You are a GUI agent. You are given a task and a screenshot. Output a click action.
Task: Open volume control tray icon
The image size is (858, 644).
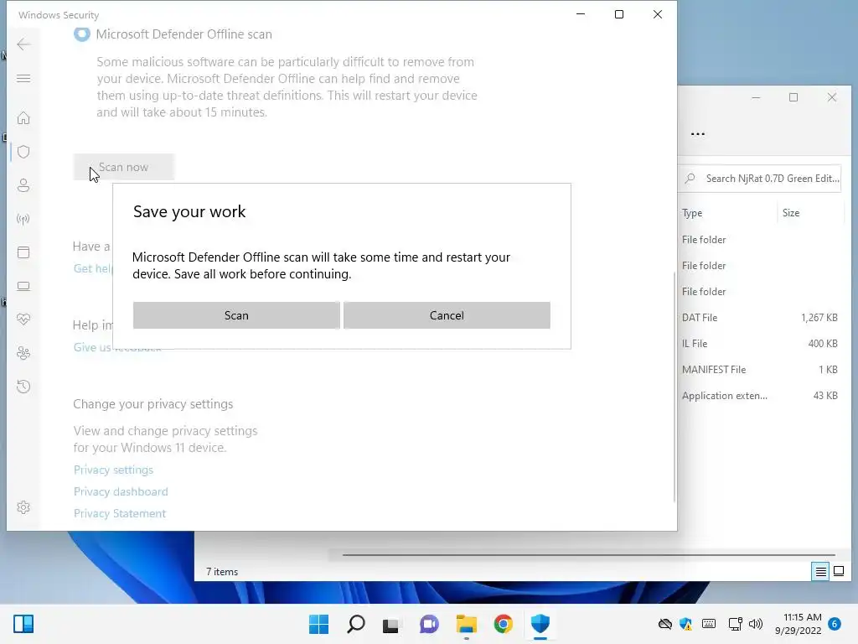tap(756, 624)
